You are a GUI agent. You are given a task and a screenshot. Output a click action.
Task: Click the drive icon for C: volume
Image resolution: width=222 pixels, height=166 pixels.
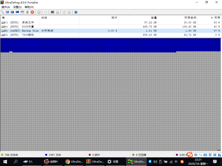[x=3, y=22]
